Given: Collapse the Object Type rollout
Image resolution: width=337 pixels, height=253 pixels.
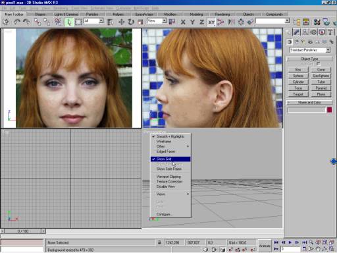Looking at the screenshot, I should pos(309,59).
